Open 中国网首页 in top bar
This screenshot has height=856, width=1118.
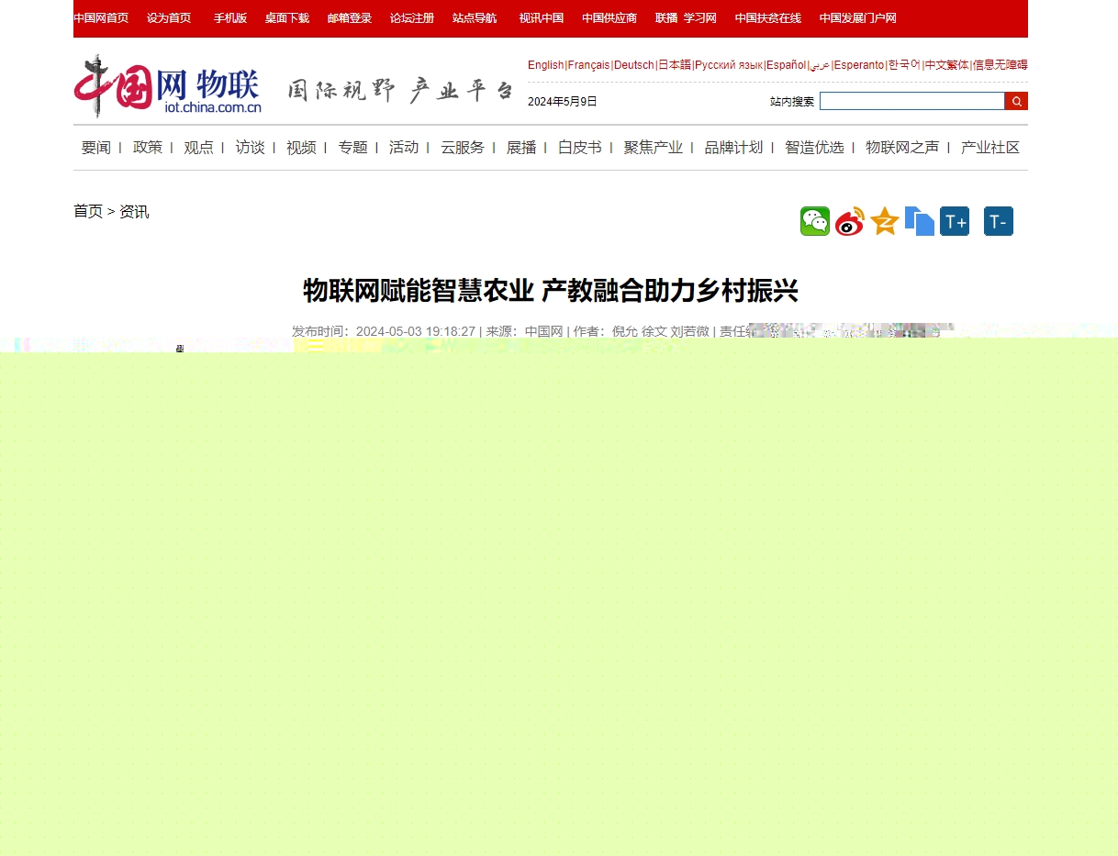(x=101, y=18)
